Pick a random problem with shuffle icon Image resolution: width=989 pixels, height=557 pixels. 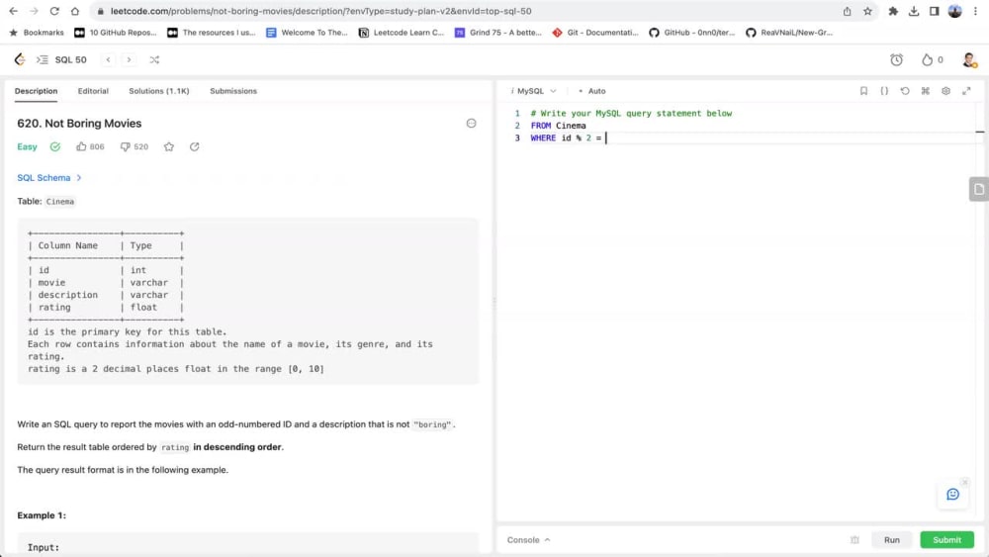[x=154, y=60]
